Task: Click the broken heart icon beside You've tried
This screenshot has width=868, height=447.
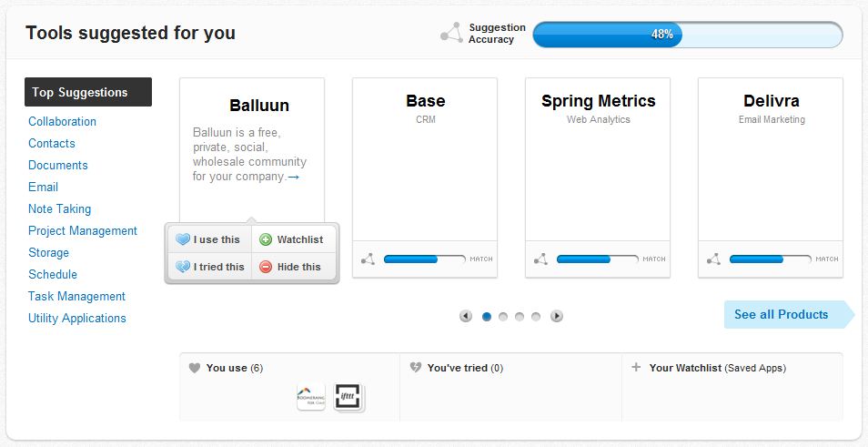Action: coord(415,368)
